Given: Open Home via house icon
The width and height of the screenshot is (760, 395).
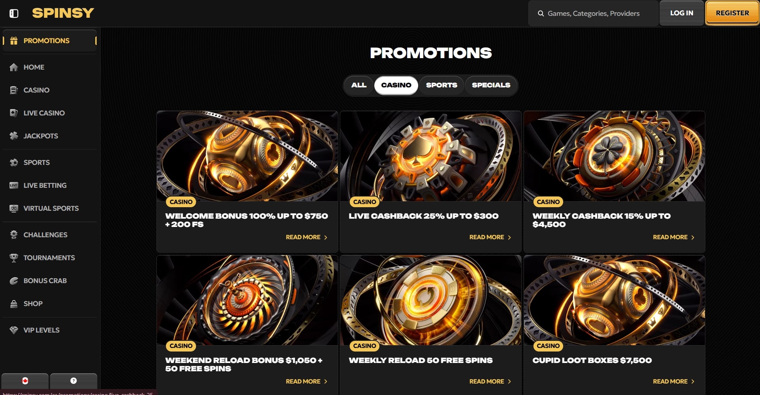Looking at the screenshot, I should tap(14, 67).
